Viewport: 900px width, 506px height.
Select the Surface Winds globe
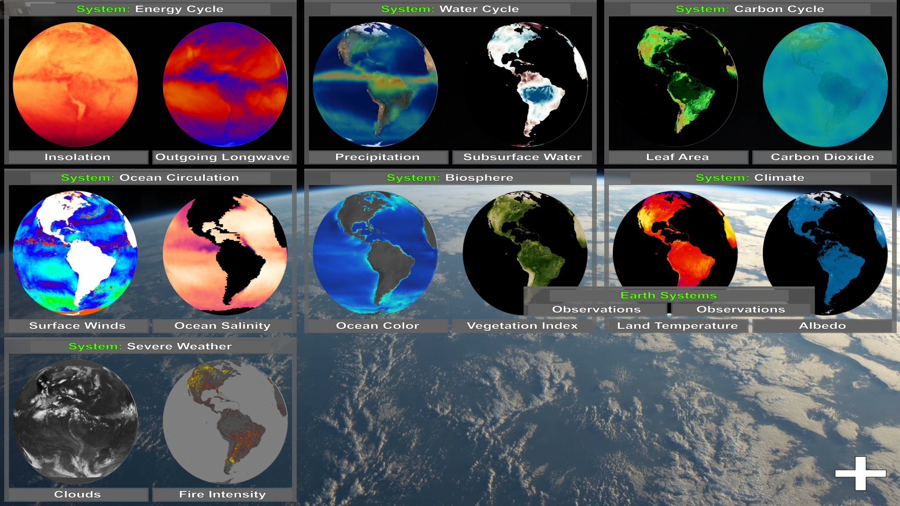pyautogui.click(x=75, y=253)
